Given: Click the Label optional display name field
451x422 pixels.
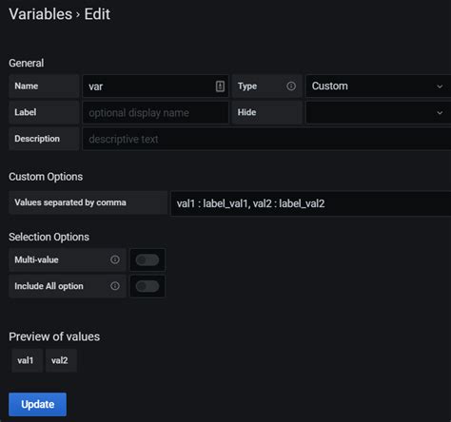Looking at the screenshot, I should tap(155, 112).
